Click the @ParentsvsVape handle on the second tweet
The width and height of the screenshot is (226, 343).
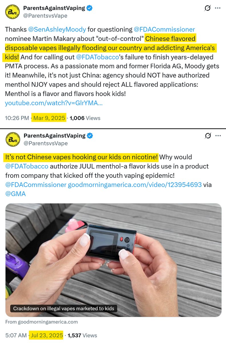46,143
